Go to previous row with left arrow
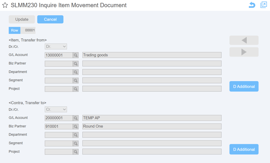 coord(244,40)
